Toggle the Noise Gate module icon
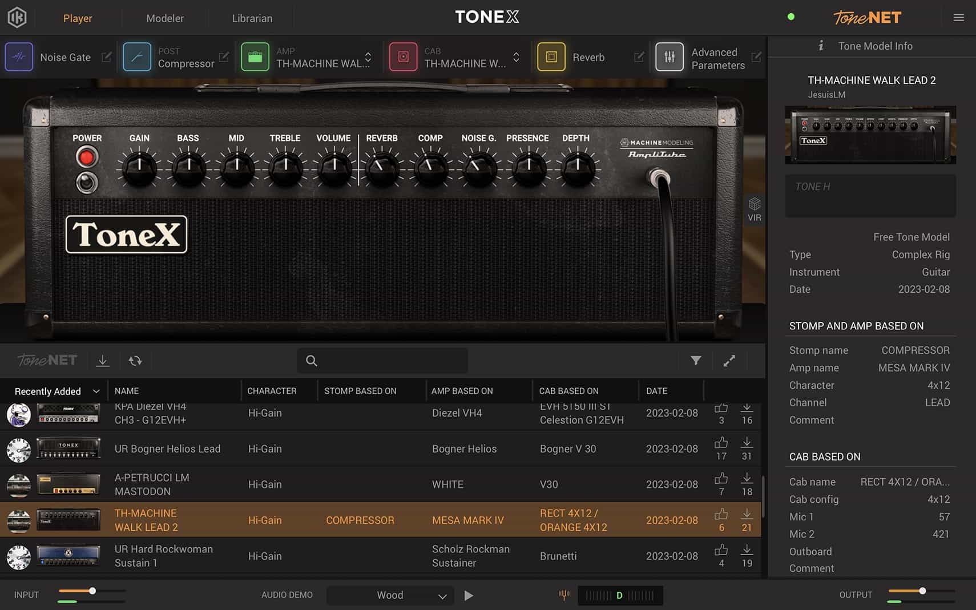Screen dimensions: 976x610 (19, 57)
